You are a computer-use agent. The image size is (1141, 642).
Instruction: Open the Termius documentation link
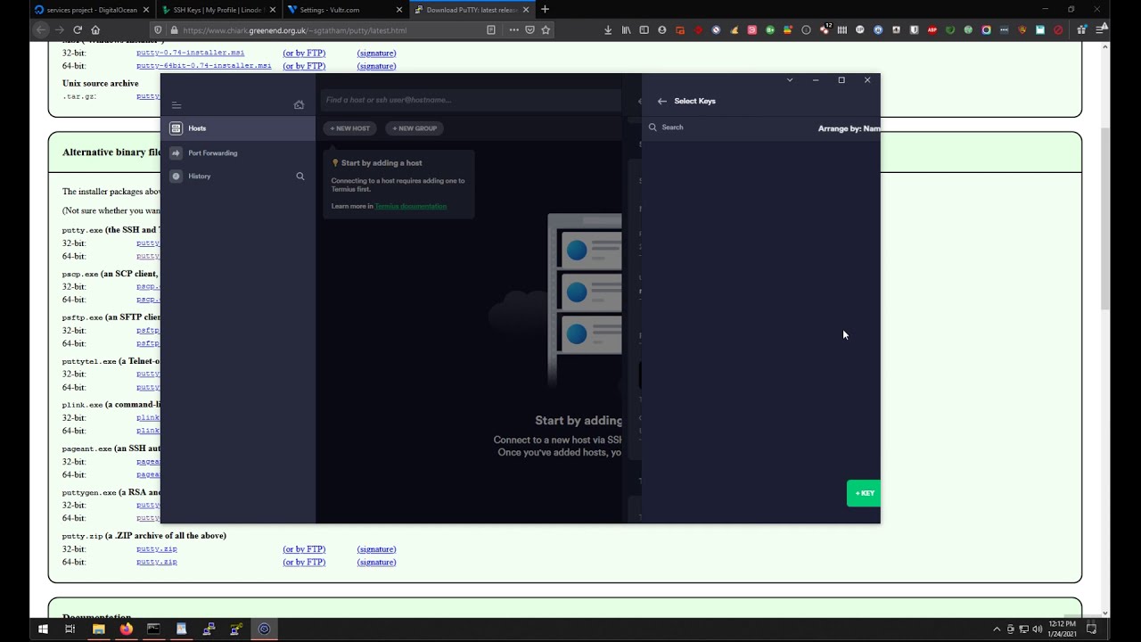(410, 206)
